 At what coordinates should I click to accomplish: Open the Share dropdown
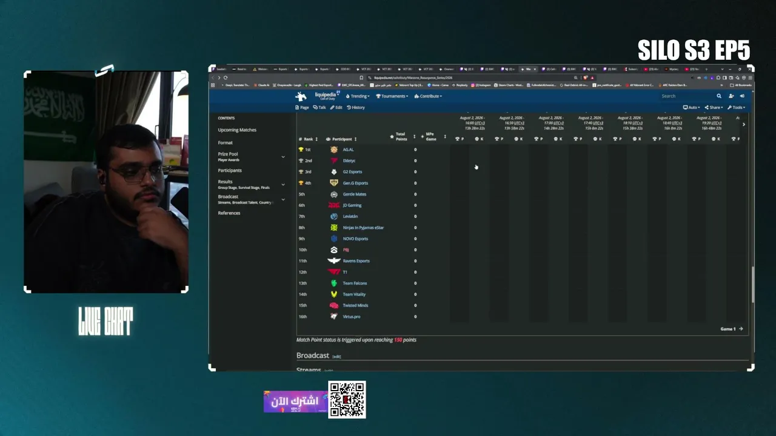tap(714, 108)
